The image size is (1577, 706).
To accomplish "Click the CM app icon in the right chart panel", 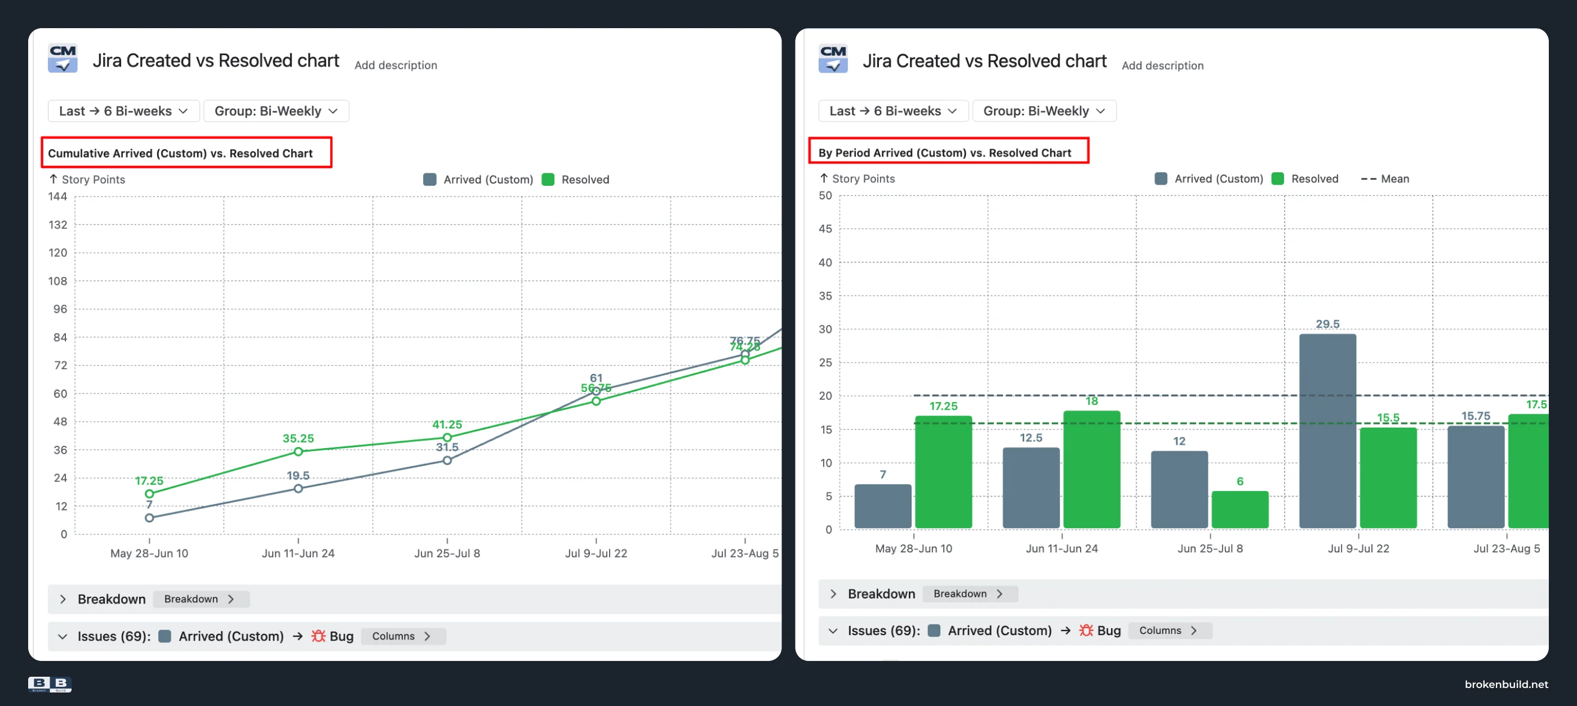I will (x=833, y=59).
